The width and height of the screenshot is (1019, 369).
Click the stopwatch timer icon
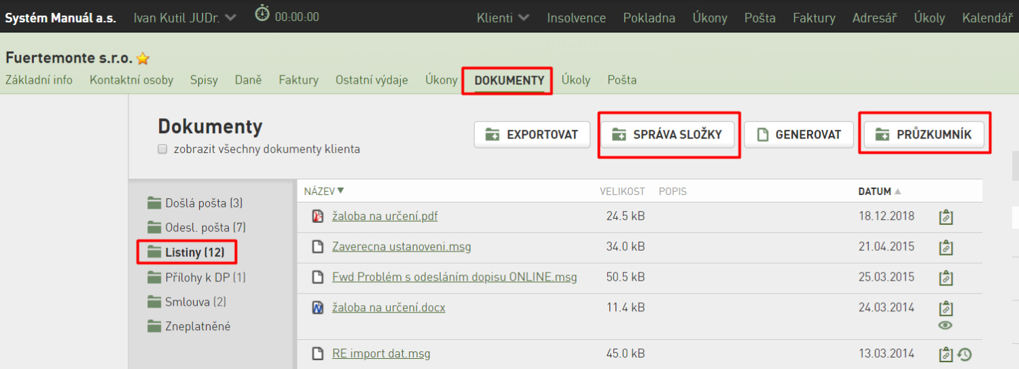pyautogui.click(x=262, y=14)
